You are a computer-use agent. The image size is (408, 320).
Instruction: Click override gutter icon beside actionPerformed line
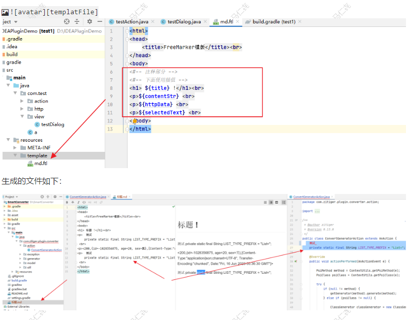(296, 261)
